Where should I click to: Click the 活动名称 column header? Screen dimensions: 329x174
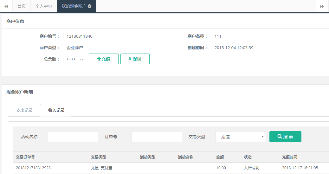coord(186,157)
